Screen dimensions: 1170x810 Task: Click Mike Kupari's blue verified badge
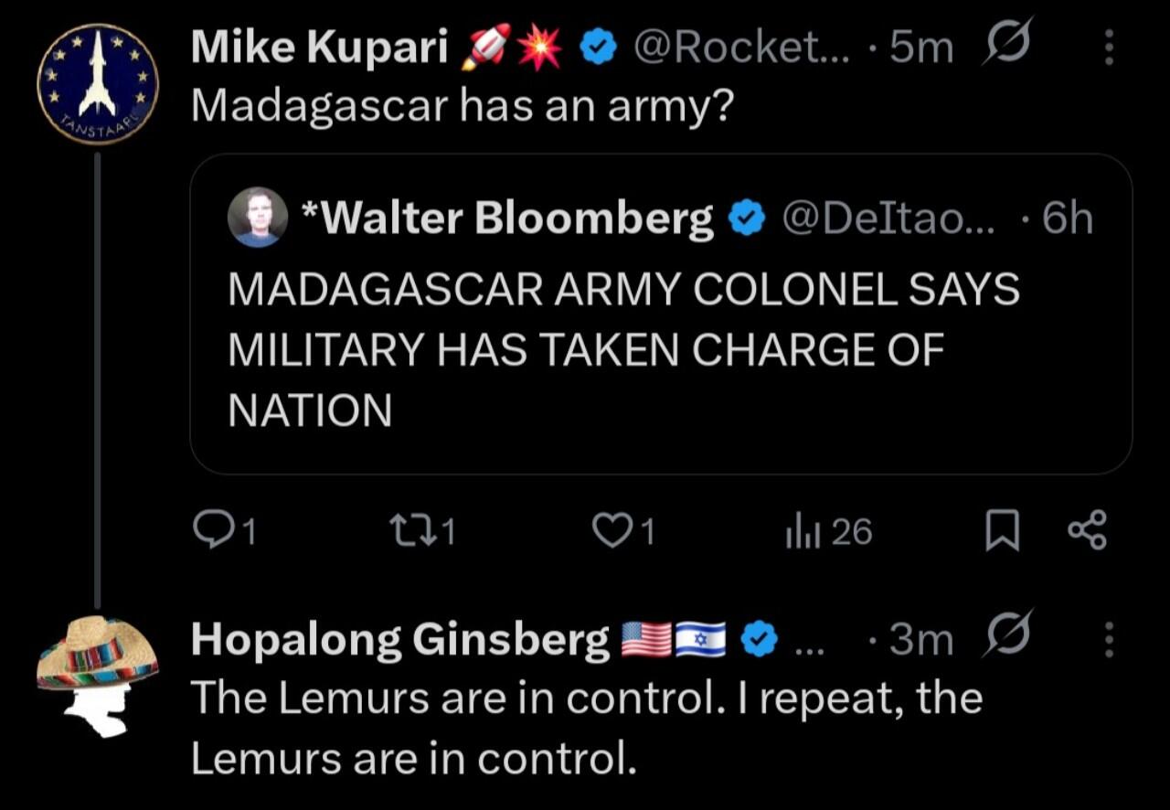click(599, 48)
